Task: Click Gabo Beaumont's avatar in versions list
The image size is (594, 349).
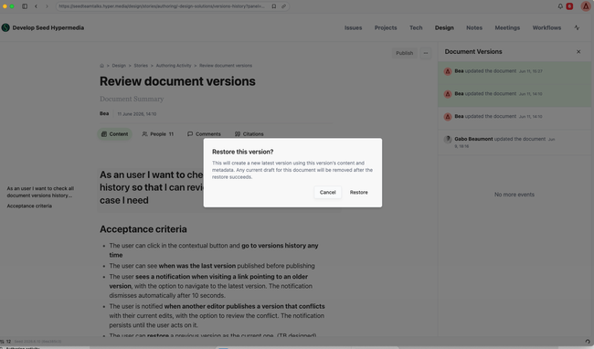Action: pos(448,139)
